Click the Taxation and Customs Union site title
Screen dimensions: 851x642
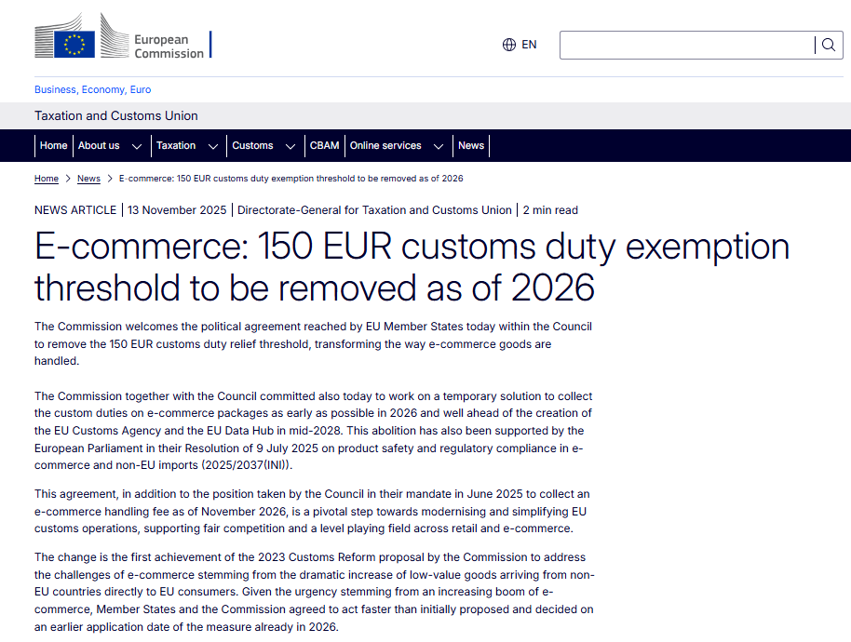click(116, 116)
